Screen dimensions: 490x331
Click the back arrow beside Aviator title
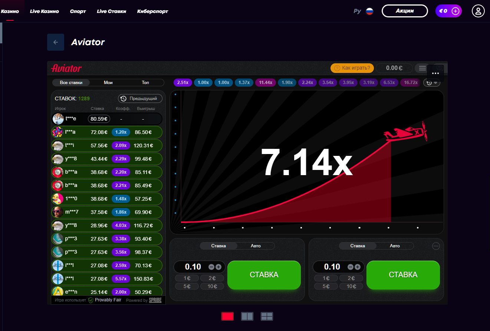pyautogui.click(x=56, y=42)
